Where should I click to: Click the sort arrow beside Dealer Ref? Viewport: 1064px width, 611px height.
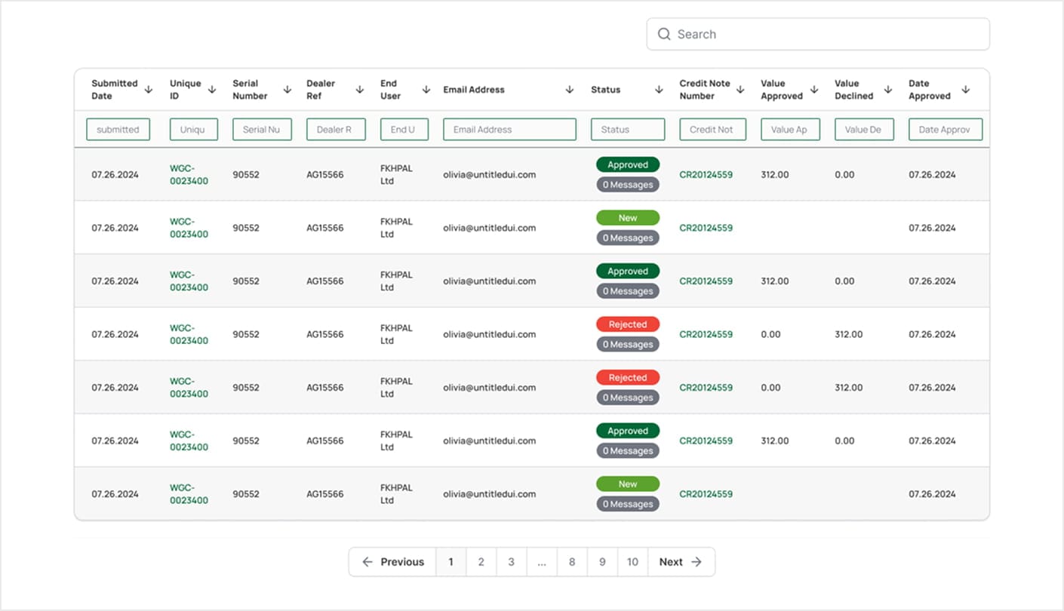pos(361,90)
